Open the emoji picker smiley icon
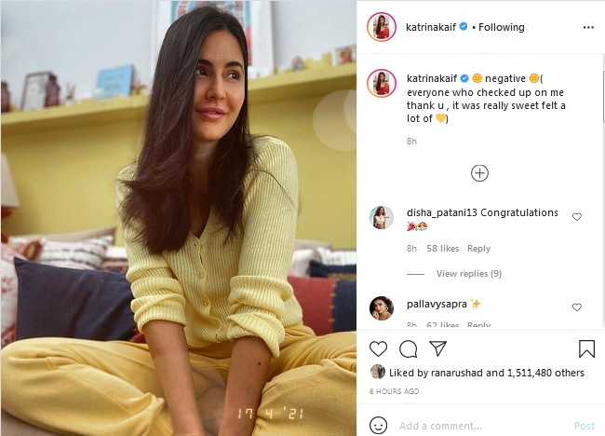 coord(378,426)
